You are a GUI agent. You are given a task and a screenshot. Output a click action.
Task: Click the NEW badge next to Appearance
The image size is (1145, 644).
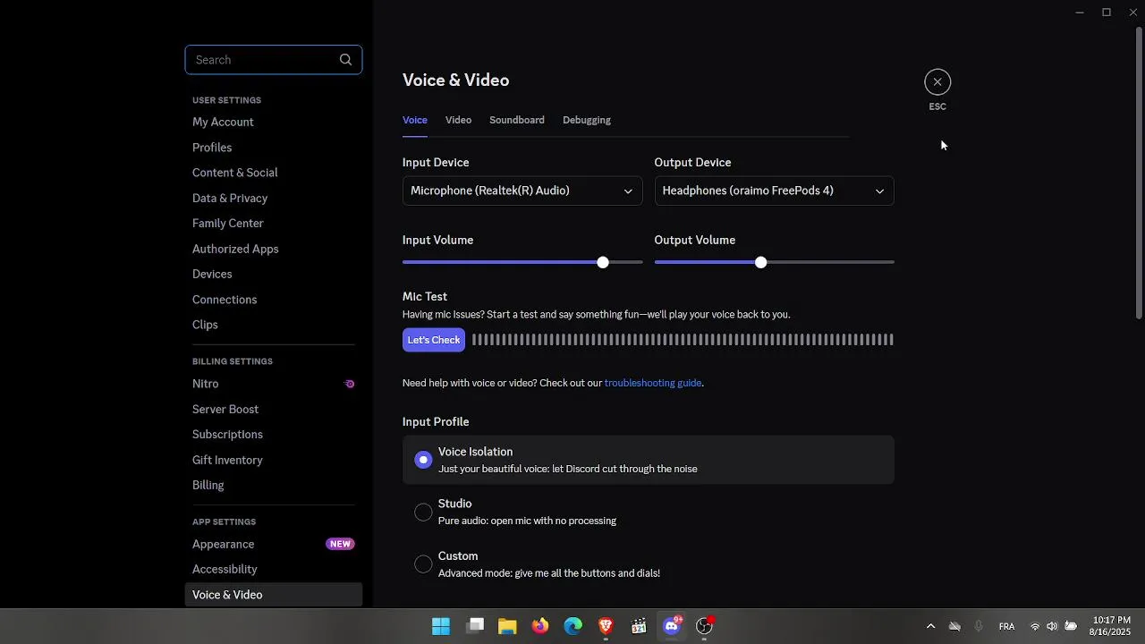click(x=340, y=544)
